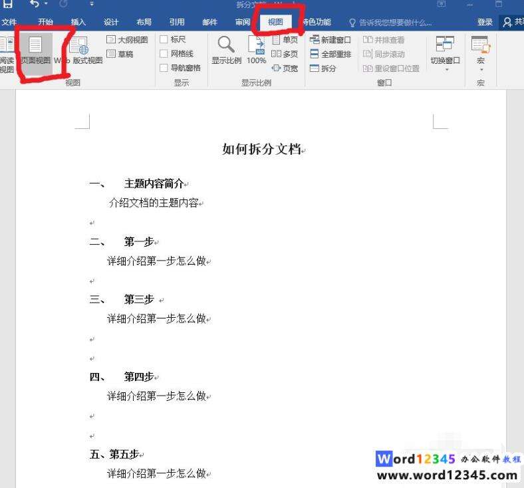Image resolution: width=524 pixels, height=488 pixels.
Task: Click 登录 to sign in
Action: [x=485, y=22]
